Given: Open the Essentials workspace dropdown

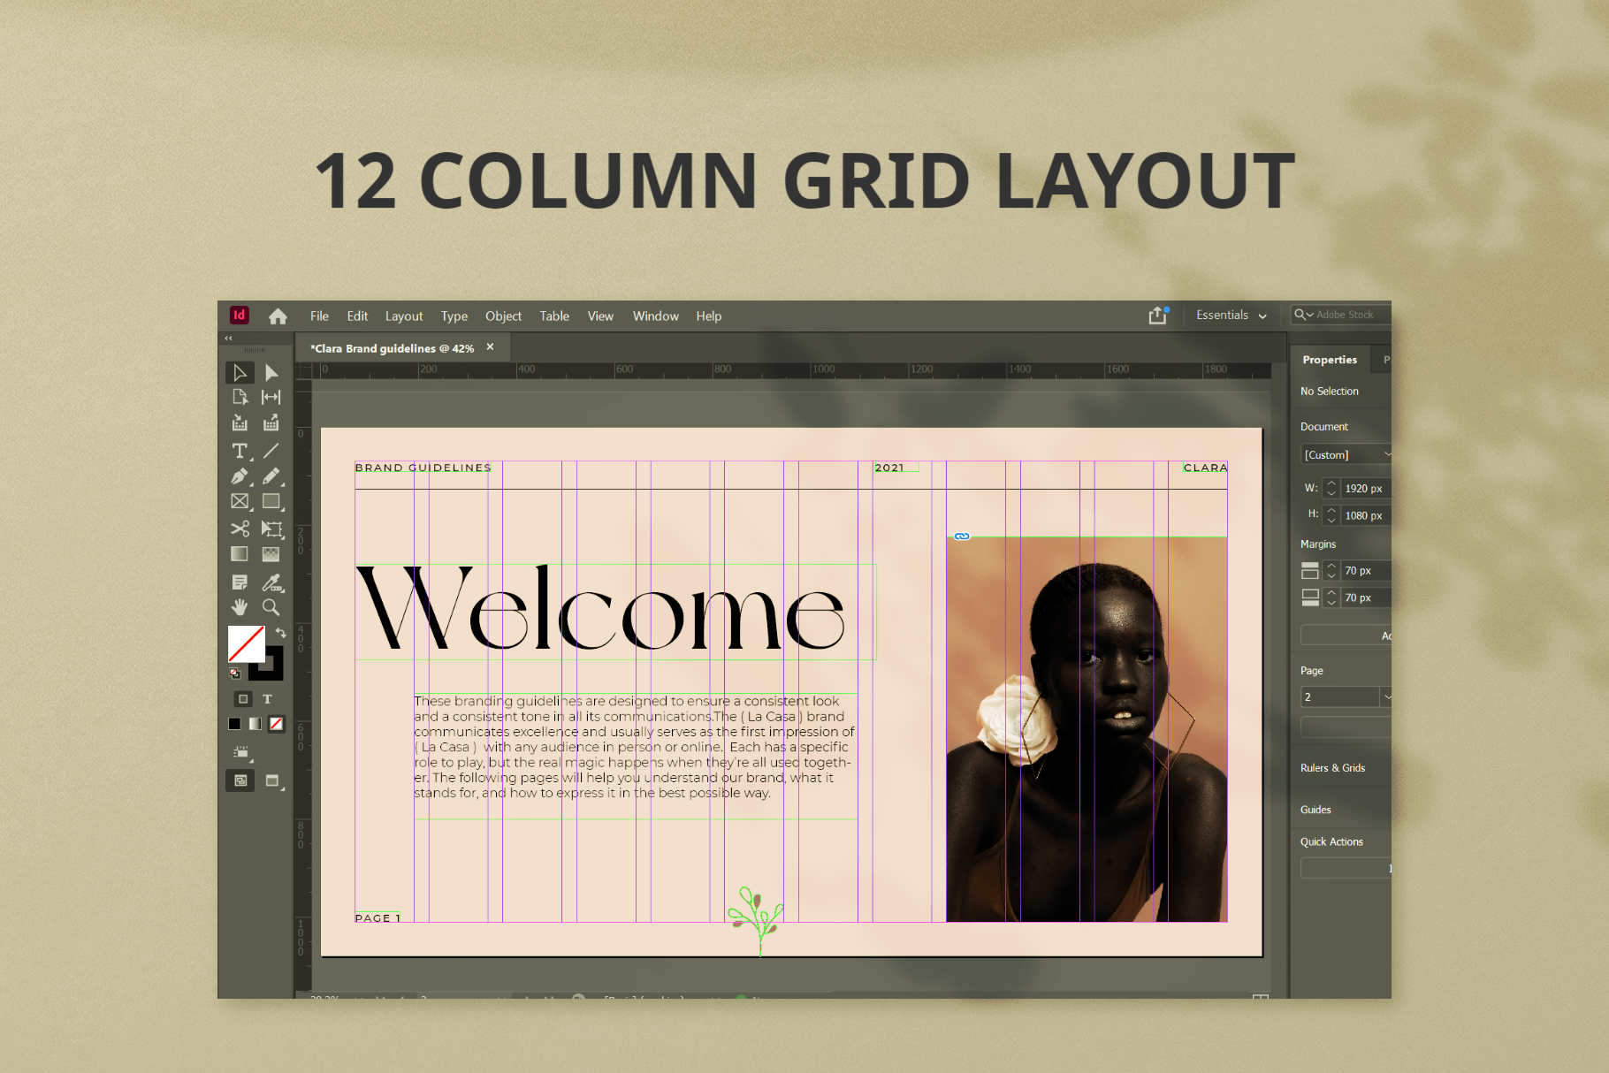Looking at the screenshot, I should (1231, 316).
